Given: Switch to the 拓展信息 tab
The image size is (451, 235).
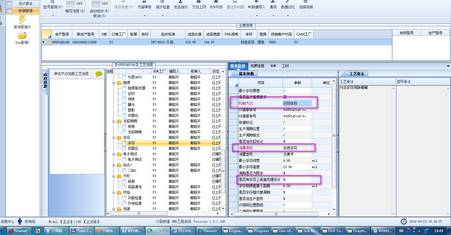Looking at the screenshot, I should pos(257,66).
